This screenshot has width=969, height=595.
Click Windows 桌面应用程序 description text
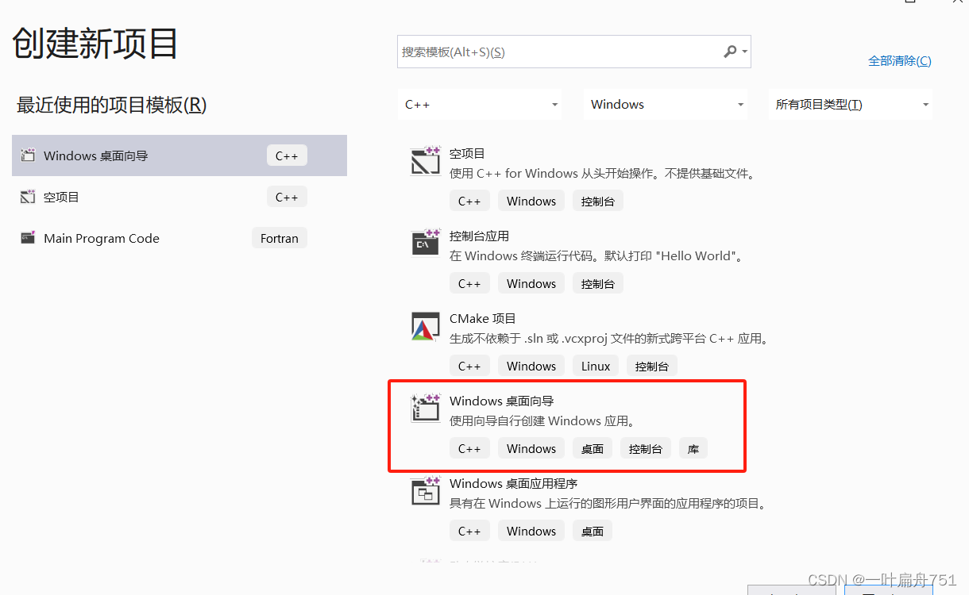(x=608, y=504)
